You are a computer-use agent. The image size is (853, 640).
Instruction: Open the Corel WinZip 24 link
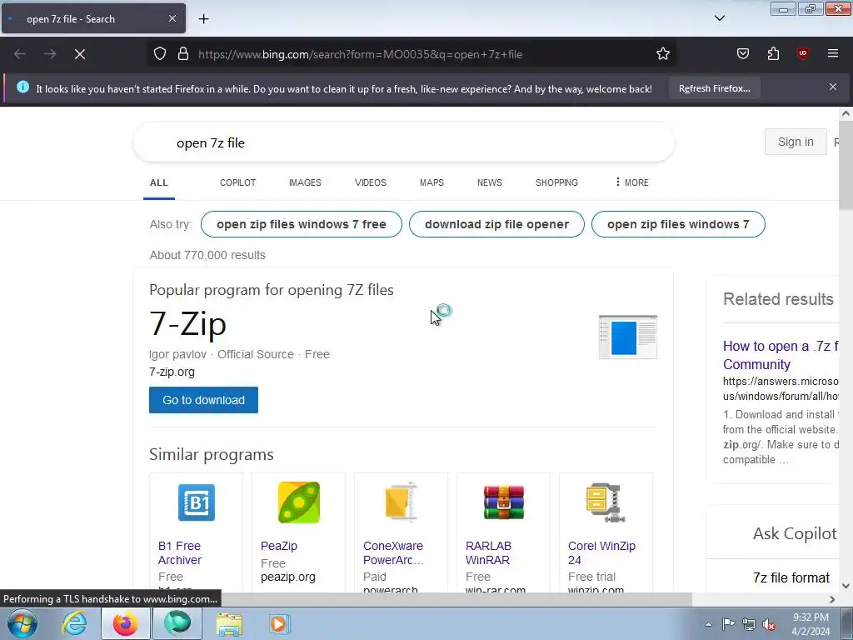coord(601,553)
